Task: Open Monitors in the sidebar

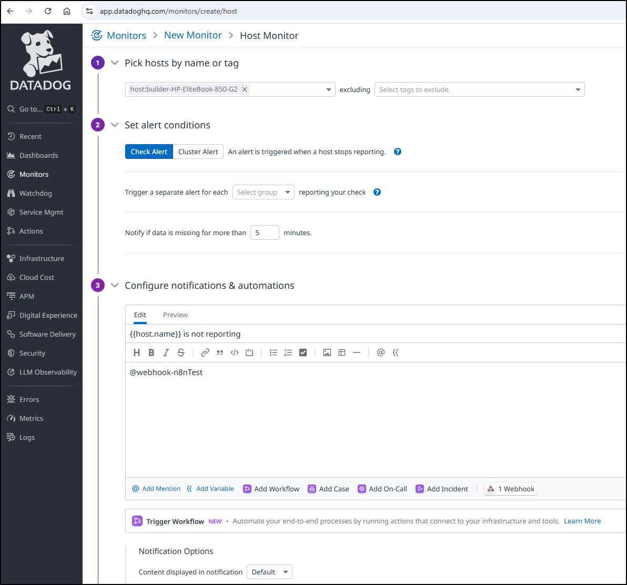Action: pyautogui.click(x=34, y=174)
